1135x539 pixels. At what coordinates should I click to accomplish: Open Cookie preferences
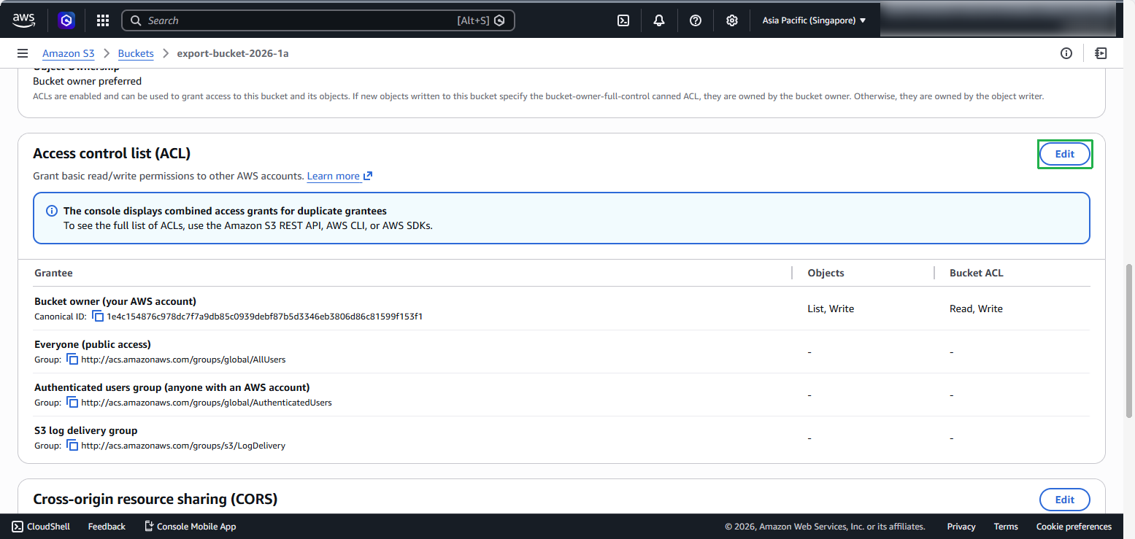coord(1074,527)
